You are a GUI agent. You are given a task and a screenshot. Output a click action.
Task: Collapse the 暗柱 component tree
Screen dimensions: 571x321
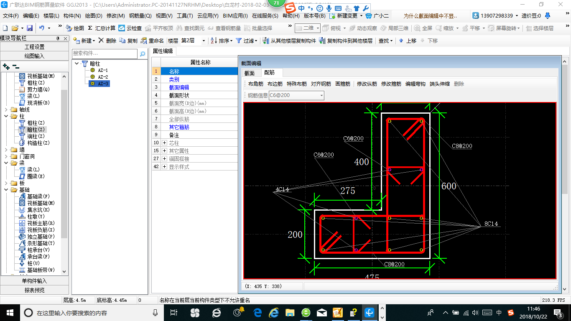click(77, 64)
